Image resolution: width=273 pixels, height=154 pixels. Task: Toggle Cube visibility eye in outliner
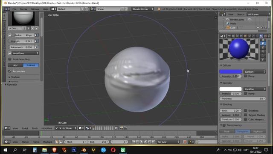point(258,27)
